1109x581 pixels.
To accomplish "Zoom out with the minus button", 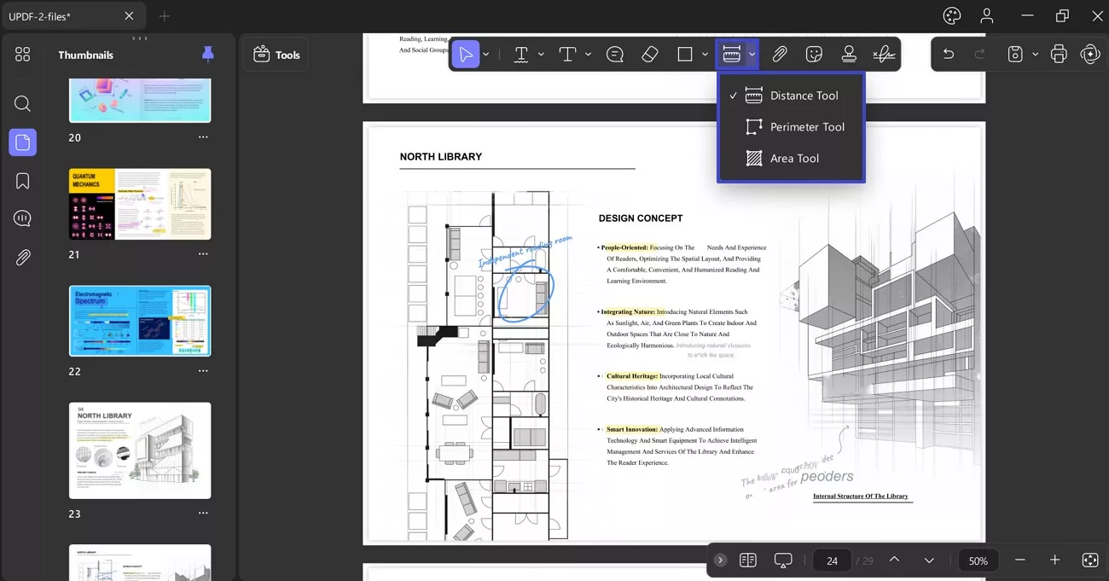I will (1020, 561).
